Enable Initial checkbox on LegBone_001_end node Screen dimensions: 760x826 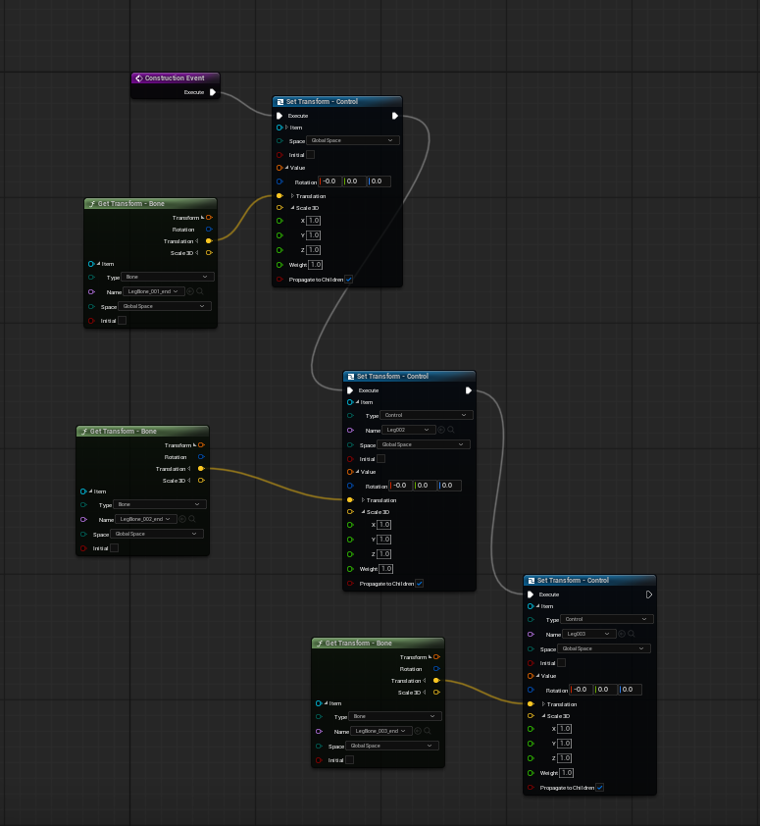[122, 321]
